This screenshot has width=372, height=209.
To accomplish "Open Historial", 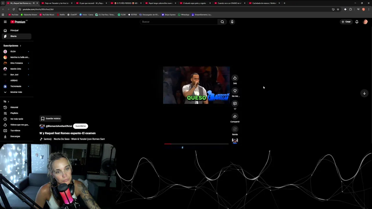I will 16,107.
